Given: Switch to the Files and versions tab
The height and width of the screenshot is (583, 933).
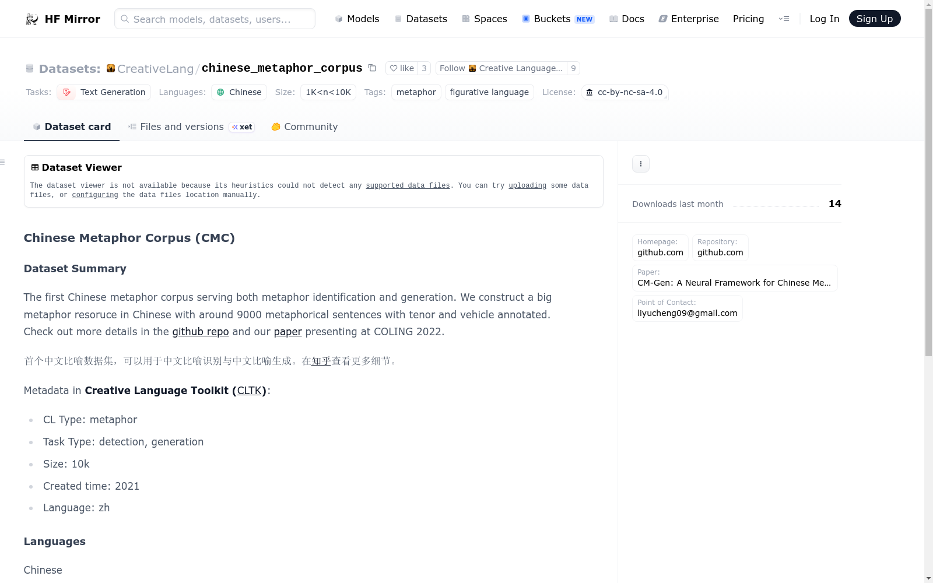Looking at the screenshot, I should coord(191,127).
